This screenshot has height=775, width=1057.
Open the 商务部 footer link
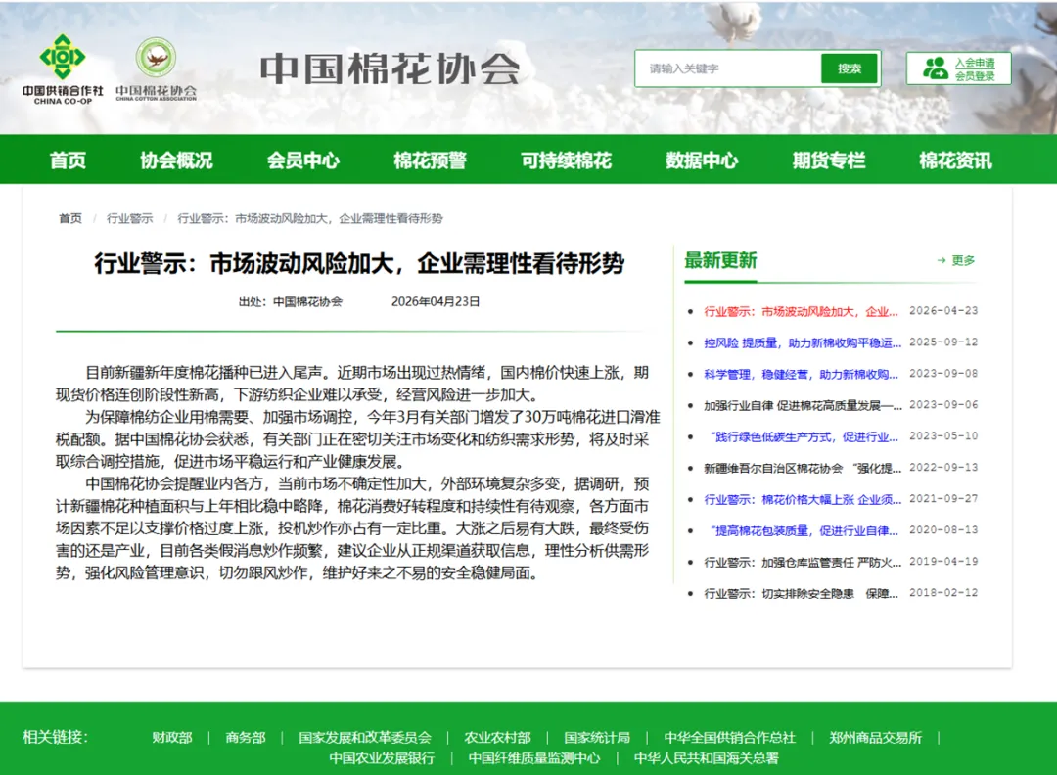(x=246, y=738)
